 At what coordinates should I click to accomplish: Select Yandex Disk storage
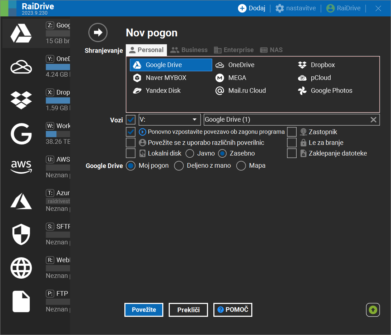171,91
